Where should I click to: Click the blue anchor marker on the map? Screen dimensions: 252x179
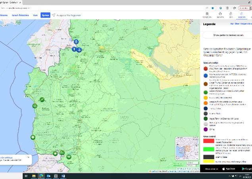76,41
